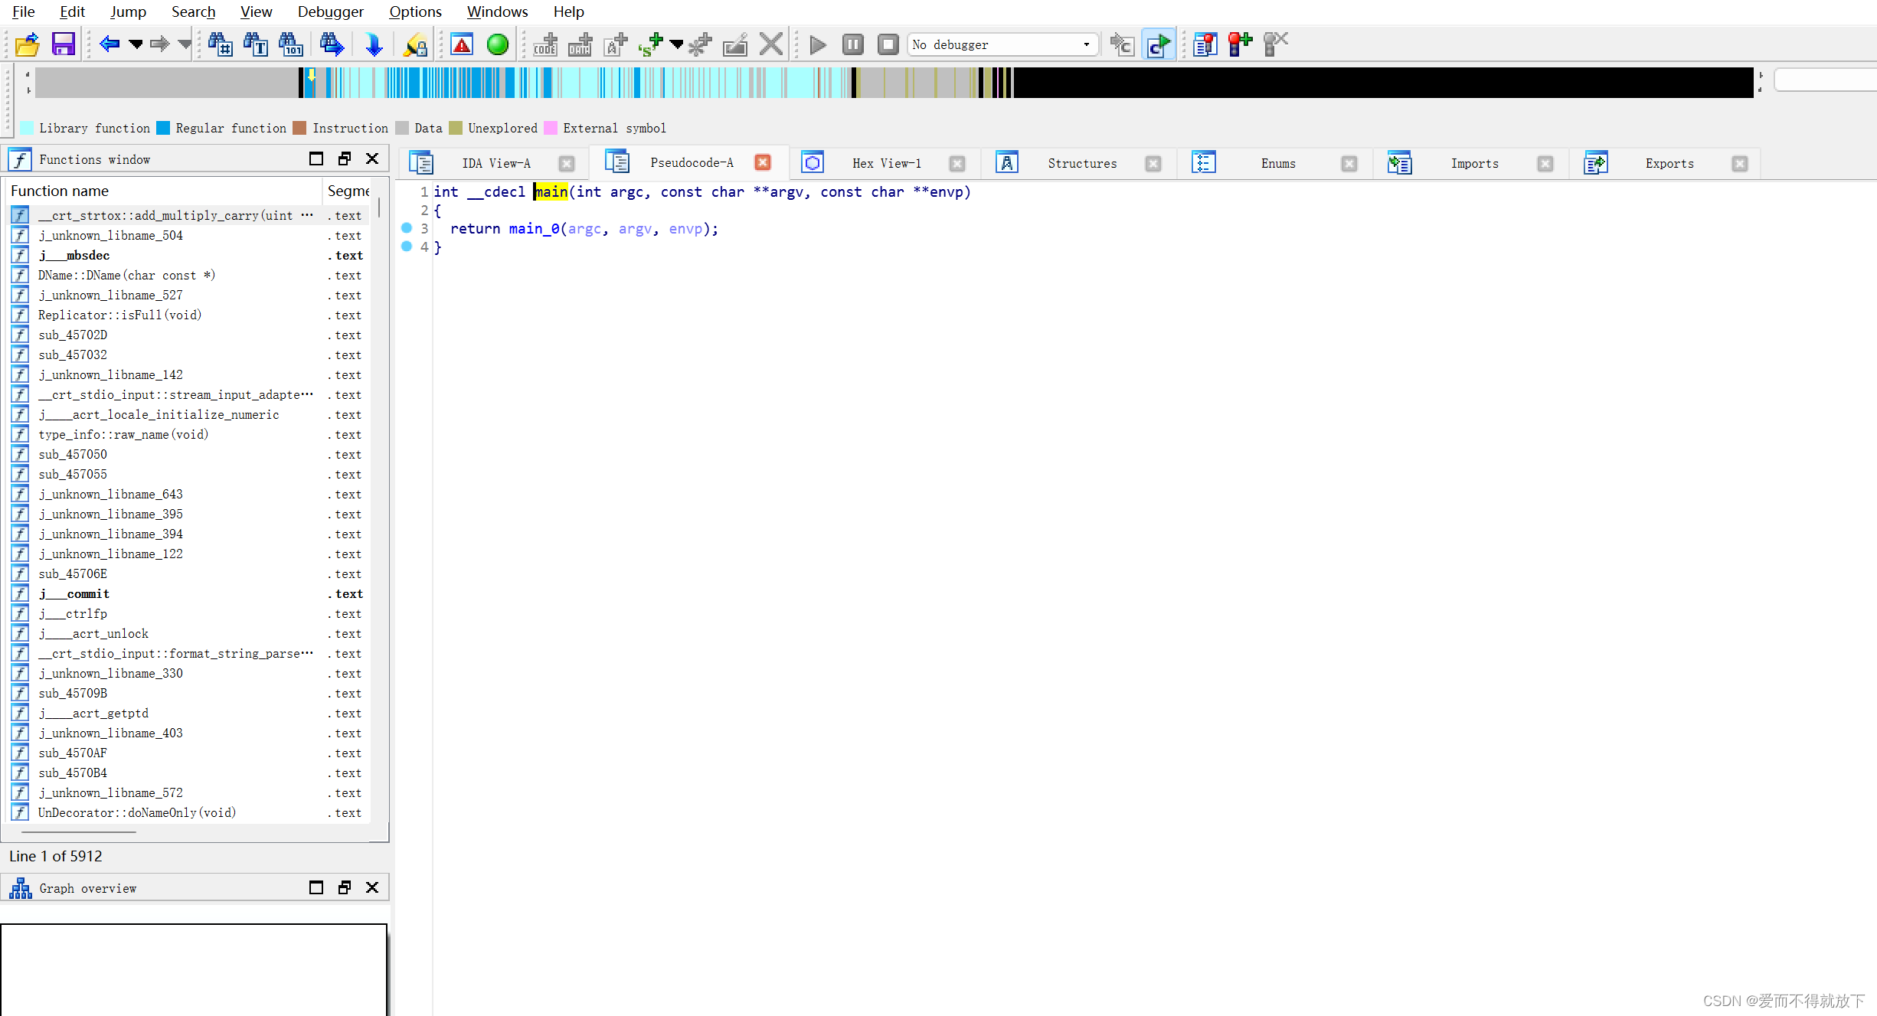The image size is (1877, 1016).
Task: Click the blue down arrow jump icon
Action: point(374,44)
